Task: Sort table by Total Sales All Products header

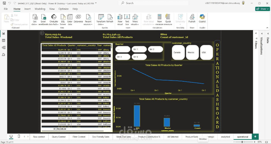Action: coord(54,45)
